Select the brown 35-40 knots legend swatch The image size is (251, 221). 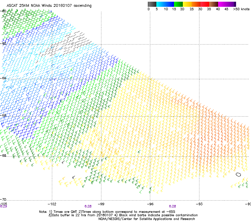click(214, 4)
